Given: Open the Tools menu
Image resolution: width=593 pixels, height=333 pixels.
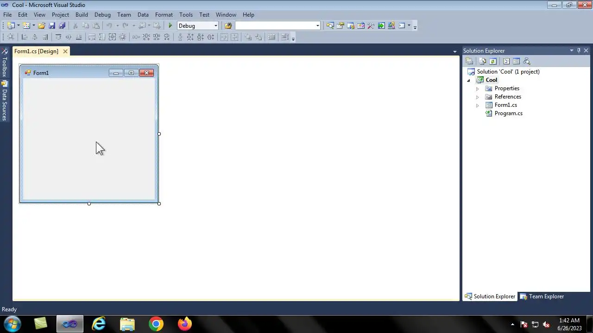Looking at the screenshot, I should 186,15.
